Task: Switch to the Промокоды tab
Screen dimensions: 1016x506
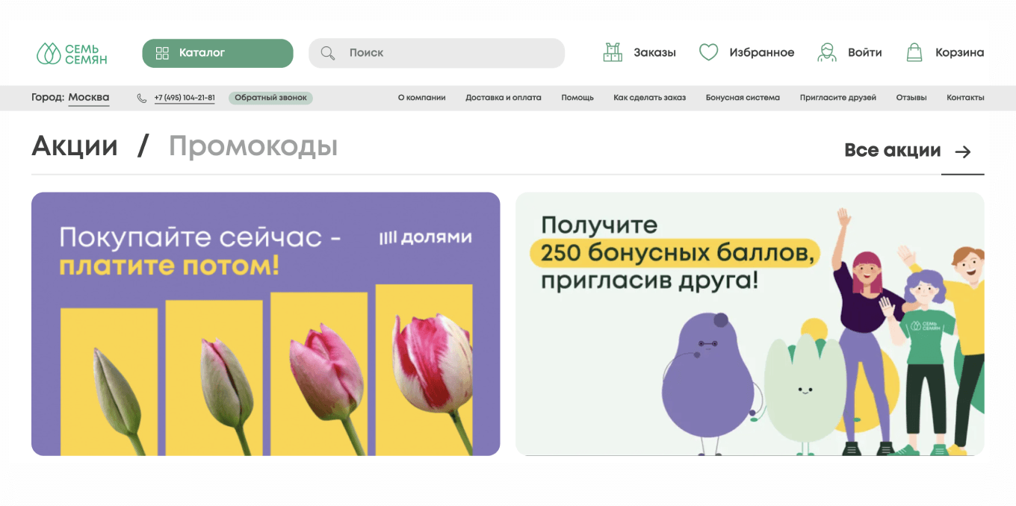Action: [x=254, y=146]
